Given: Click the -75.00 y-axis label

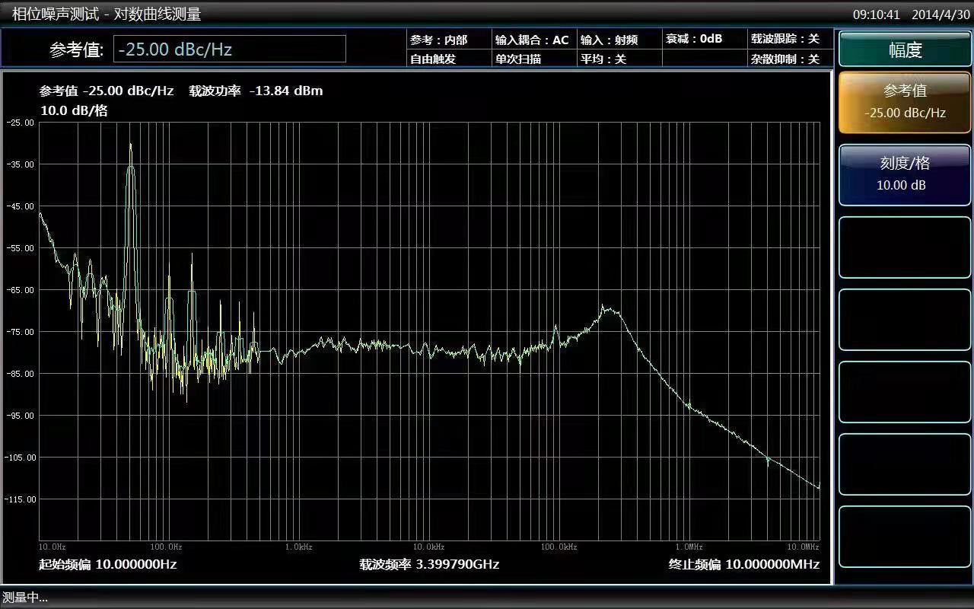Looking at the screenshot, I should (x=21, y=332).
